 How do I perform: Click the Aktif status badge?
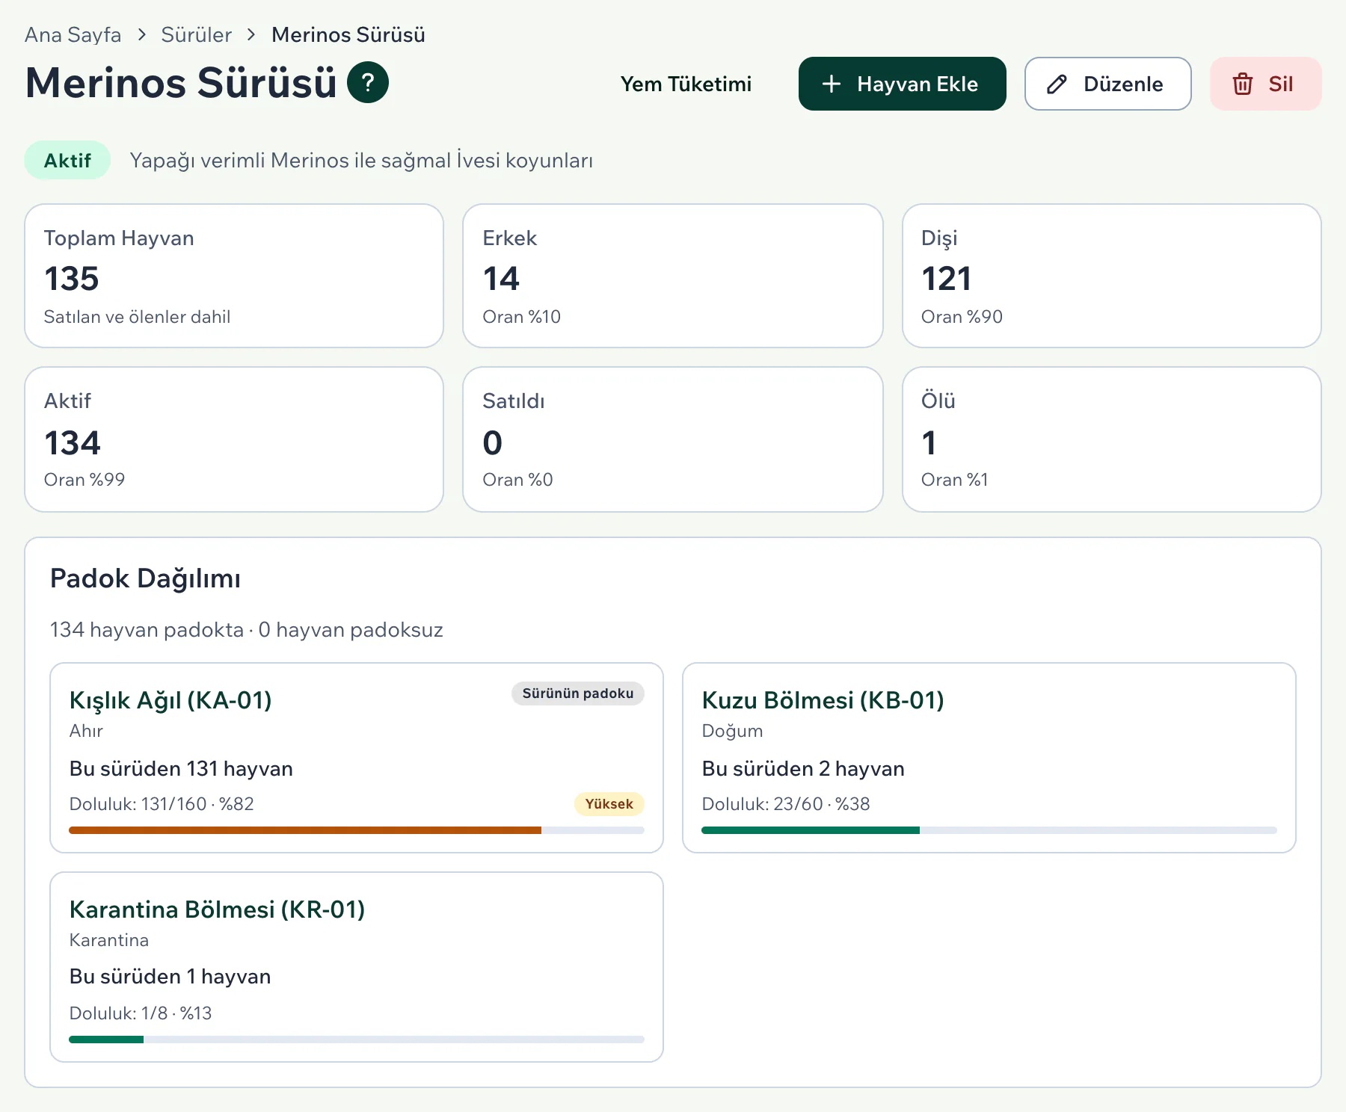pyautogui.click(x=67, y=160)
